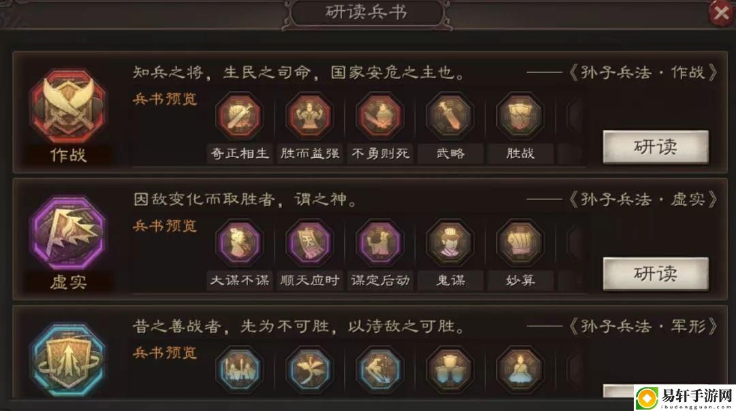The height and width of the screenshot is (411, 736).
Task: Choose the 武略 sword icon
Action: [x=450, y=116]
